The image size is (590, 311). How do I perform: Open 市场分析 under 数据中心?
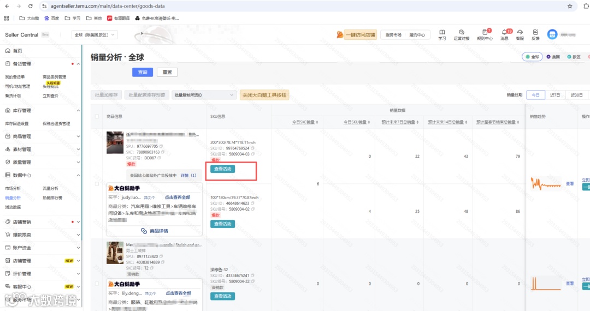pyautogui.click(x=13, y=188)
